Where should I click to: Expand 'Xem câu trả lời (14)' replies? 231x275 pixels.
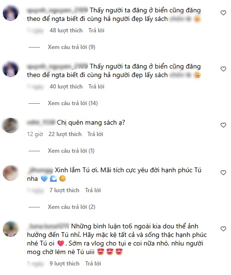73,103
